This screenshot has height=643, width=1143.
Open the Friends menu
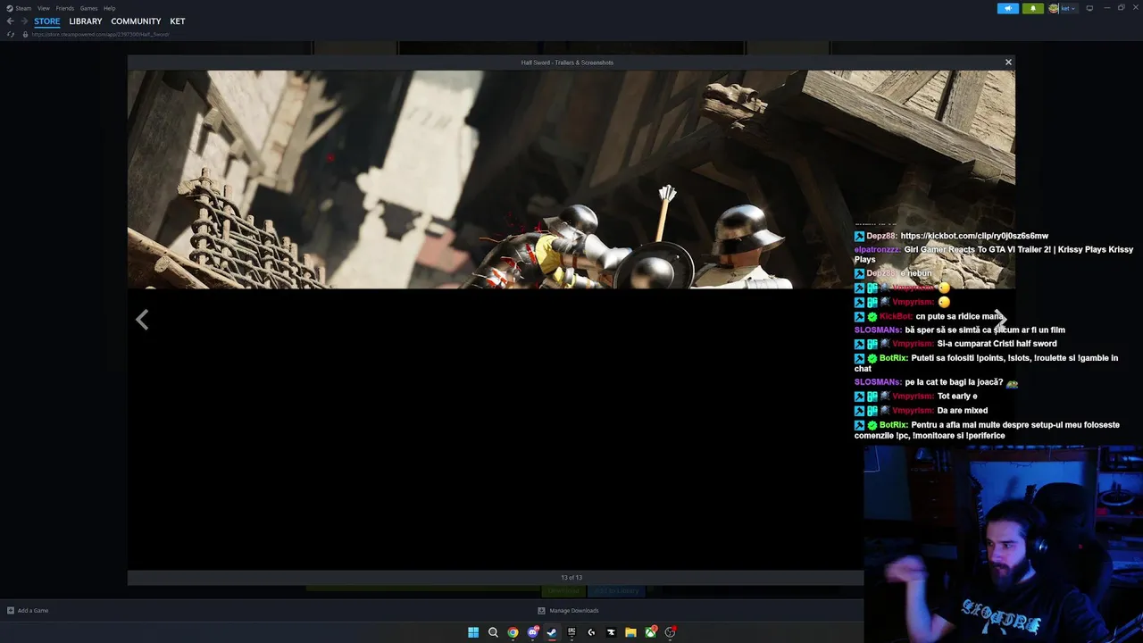pyautogui.click(x=64, y=8)
